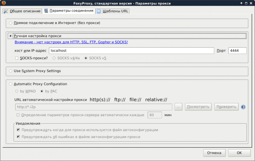255x161 pixels.
Task: Click the Отмена button
Action: click(214, 153)
